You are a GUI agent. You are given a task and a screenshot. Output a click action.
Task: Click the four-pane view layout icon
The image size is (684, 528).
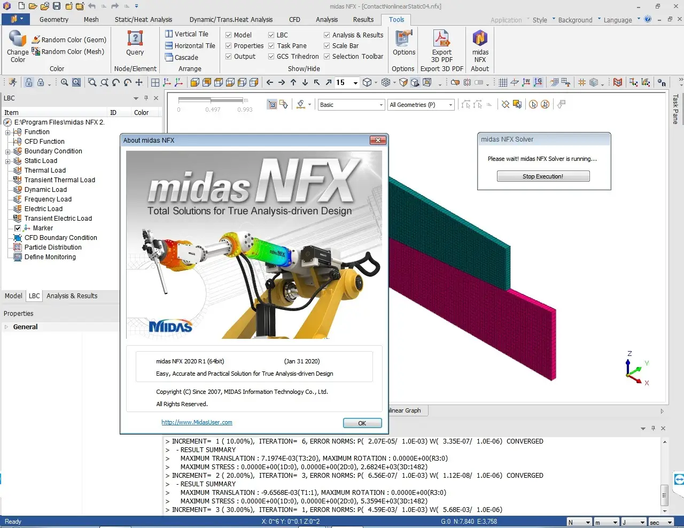(155, 82)
